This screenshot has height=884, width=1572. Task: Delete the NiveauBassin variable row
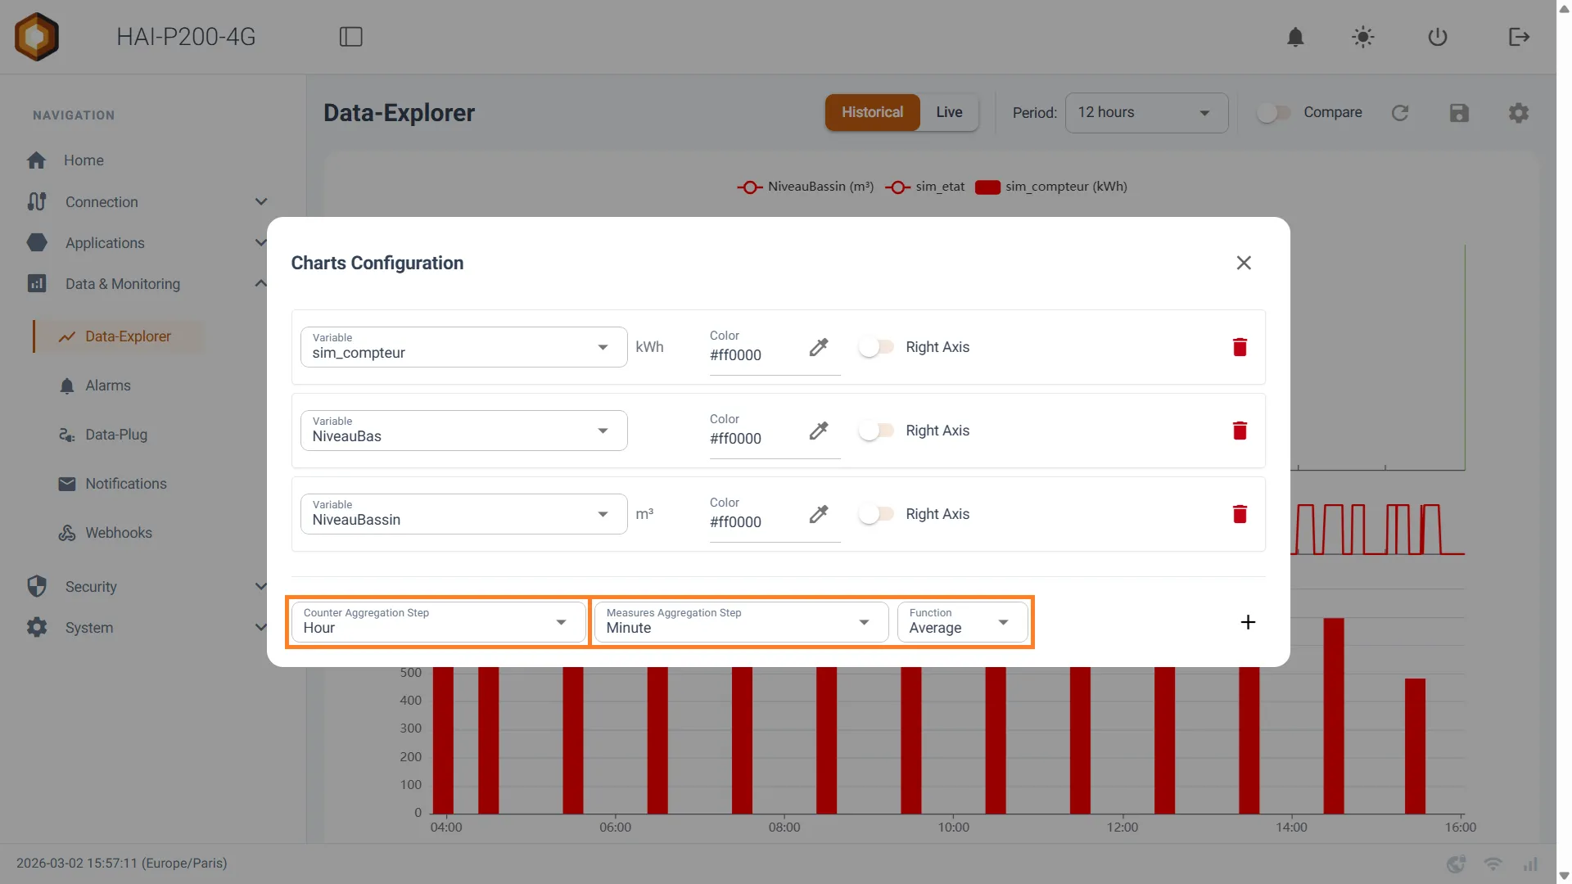coord(1240,514)
